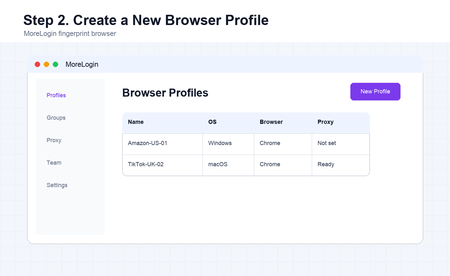Viewport: 450px width, 276px height.
Task: Click the green maximize window dot
Action: point(55,64)
